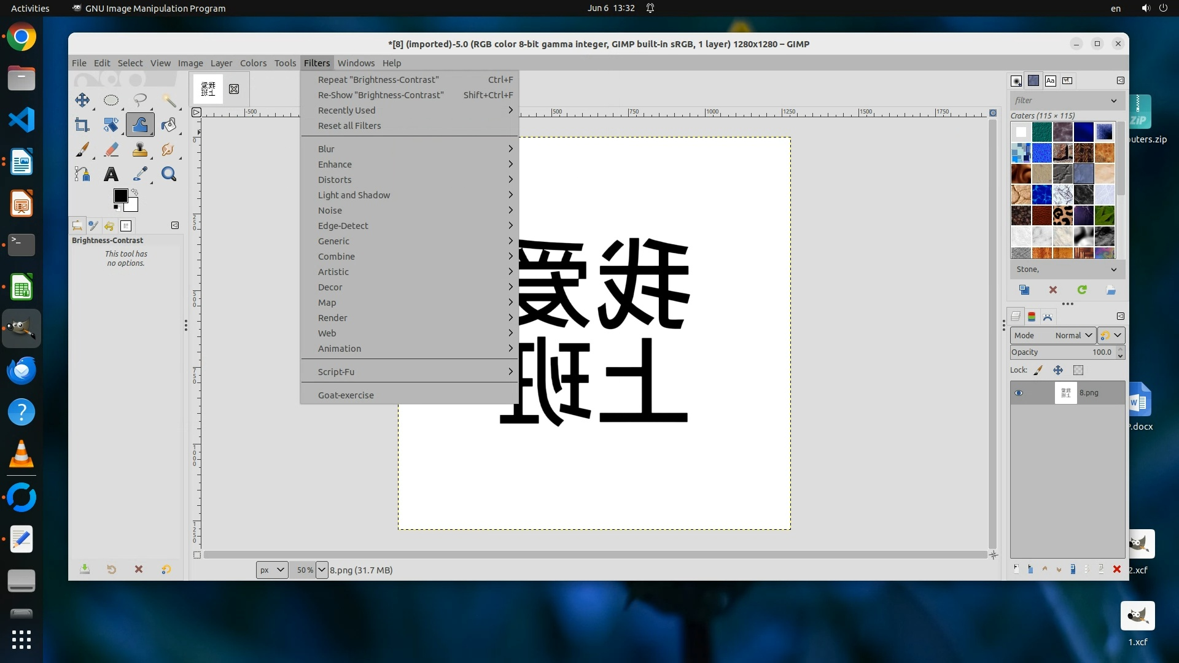Open the layer Mode Normal dropdown
Screen dimensions: 1179x663
coord(1053,335)
